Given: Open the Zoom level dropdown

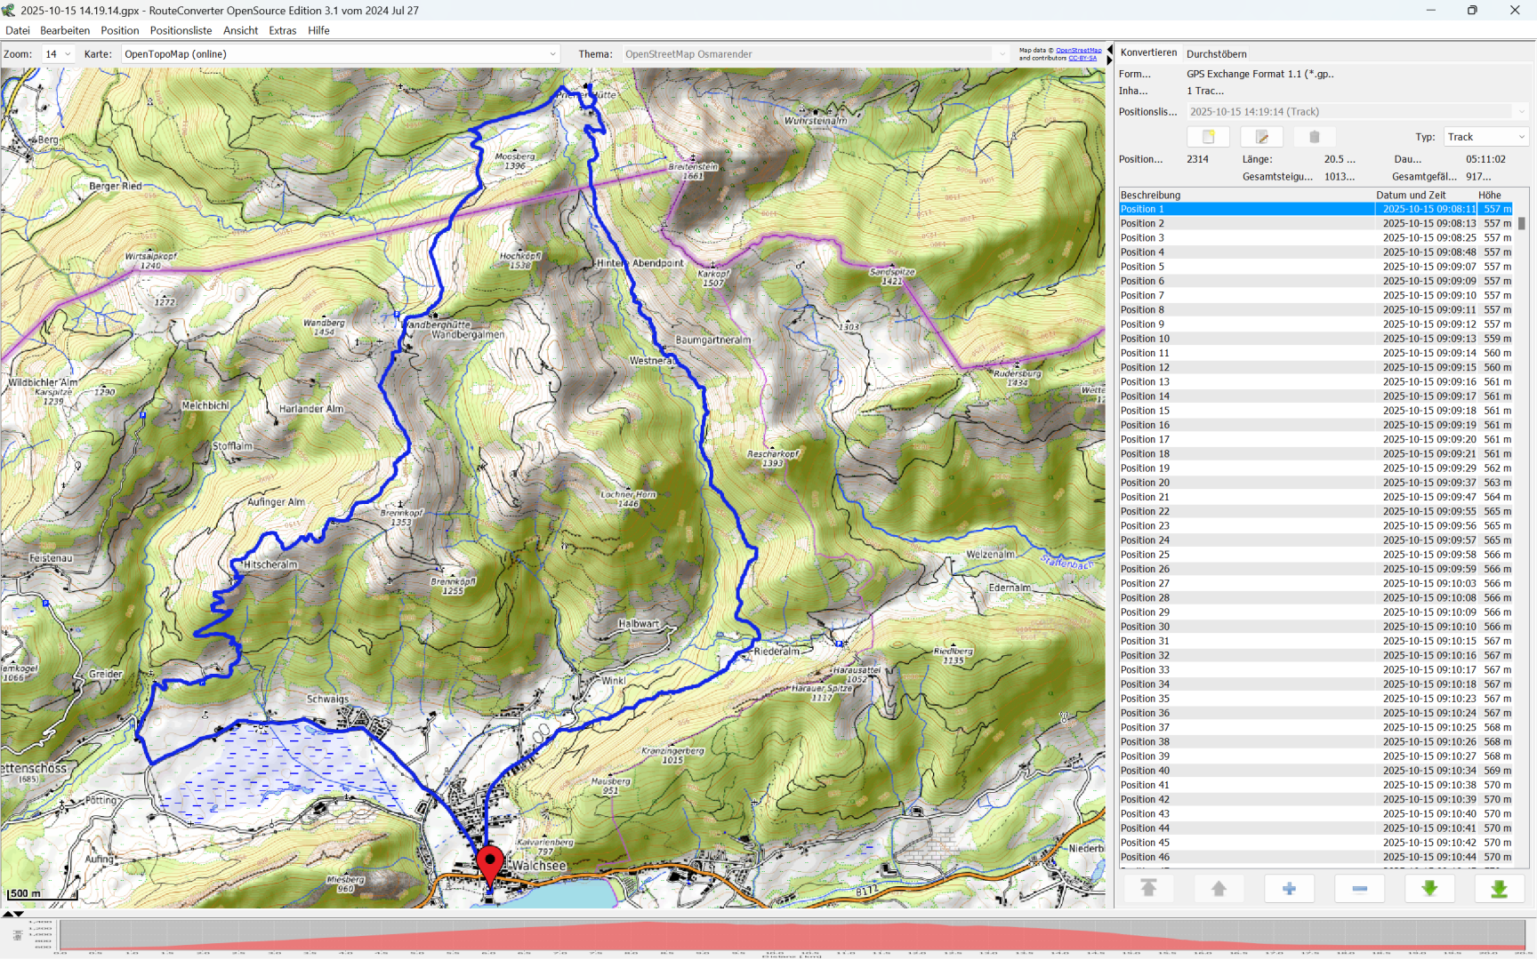Looking at the screenshot, I should click(59, 54).
